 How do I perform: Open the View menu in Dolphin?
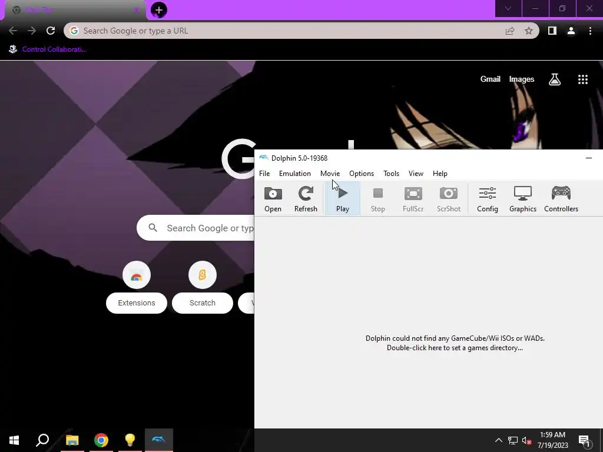click(x=416, y=174)
